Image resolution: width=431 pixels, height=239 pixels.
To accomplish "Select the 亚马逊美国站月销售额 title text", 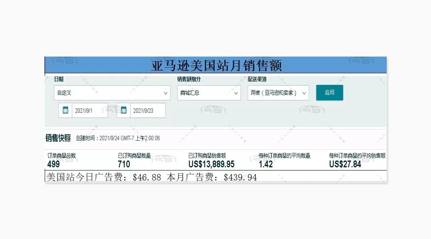I will point(217,65).
